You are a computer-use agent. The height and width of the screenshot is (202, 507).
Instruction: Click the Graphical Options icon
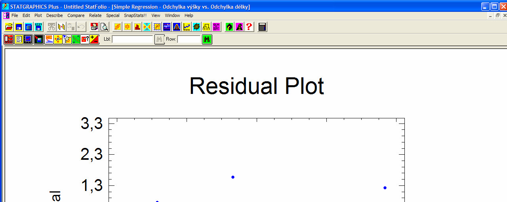[28, 39]
